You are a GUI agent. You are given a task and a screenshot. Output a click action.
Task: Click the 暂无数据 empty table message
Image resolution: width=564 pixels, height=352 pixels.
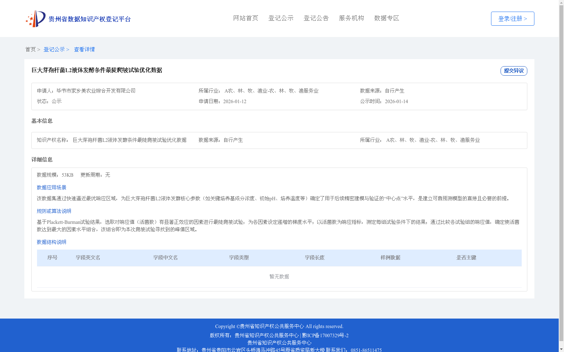279,277
